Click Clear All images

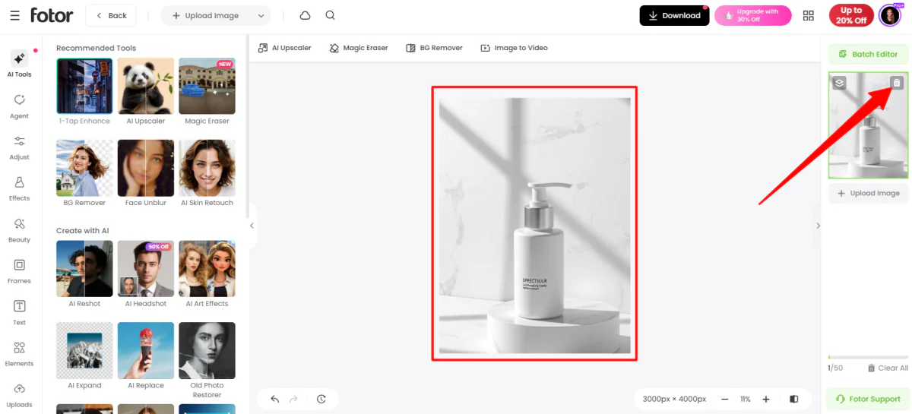click(x=888, y=368)
